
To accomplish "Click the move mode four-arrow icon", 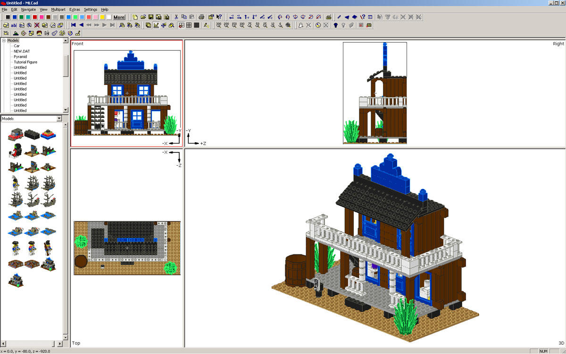I will (163, 25).
